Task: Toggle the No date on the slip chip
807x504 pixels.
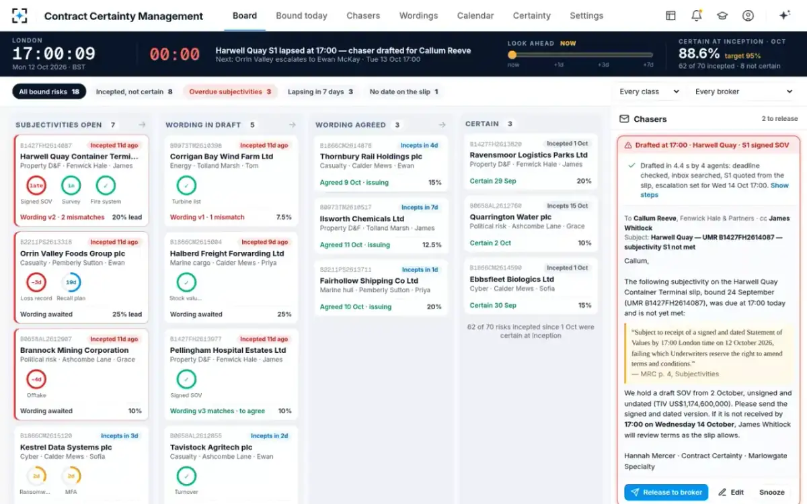Action: (403, 91)
